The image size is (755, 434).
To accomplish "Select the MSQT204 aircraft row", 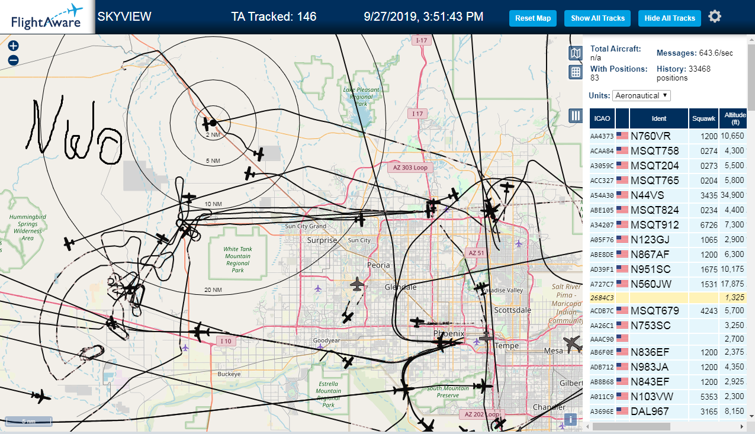I will click(x=668, y=165).
